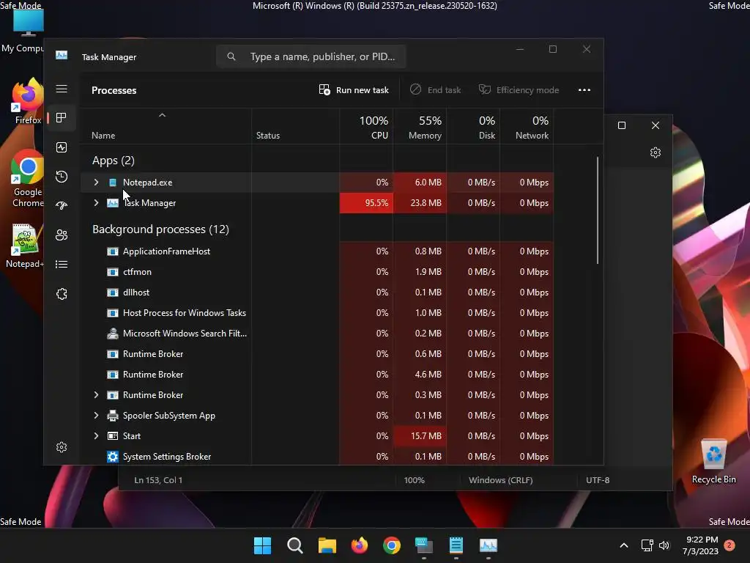Click UTF-8 encoding in Notepad status bar
This screenshot has height=563, width=750.
598,480
